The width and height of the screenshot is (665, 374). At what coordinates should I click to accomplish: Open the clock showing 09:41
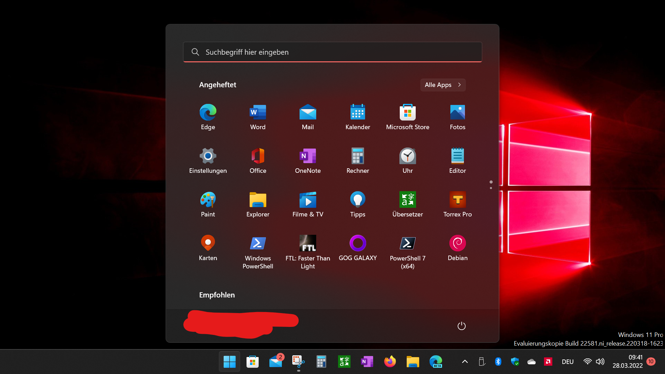[628, 362]
